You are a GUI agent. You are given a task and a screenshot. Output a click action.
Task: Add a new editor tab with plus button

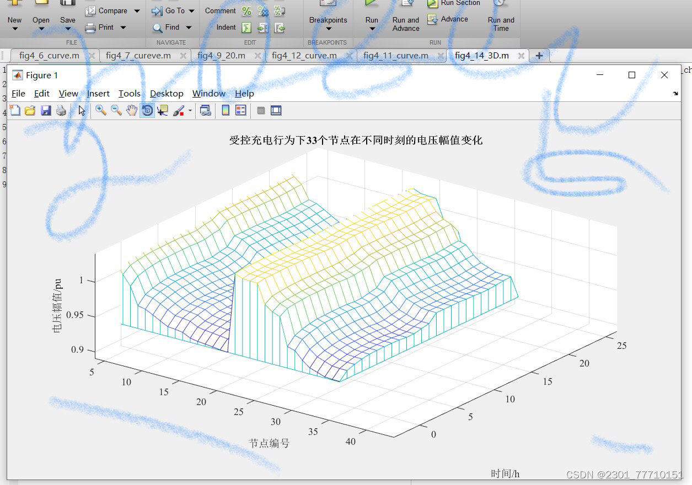pos(539,56)
